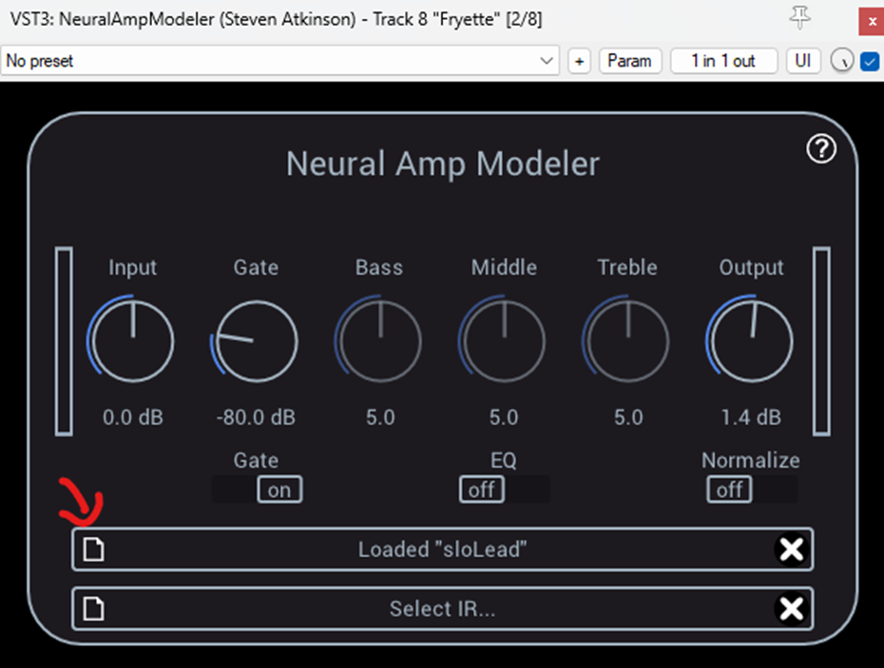Open the Param menu
The height and width of the screenshot is (668, 884).
(x=629, y=60)
